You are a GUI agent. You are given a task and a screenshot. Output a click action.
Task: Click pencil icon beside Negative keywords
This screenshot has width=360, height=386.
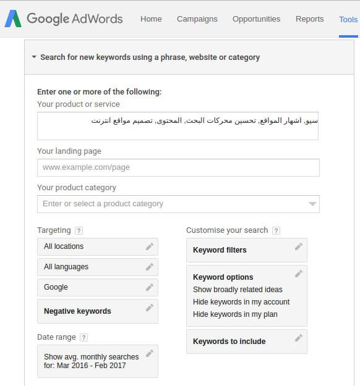pyautogui.click(x=150, y=308)
